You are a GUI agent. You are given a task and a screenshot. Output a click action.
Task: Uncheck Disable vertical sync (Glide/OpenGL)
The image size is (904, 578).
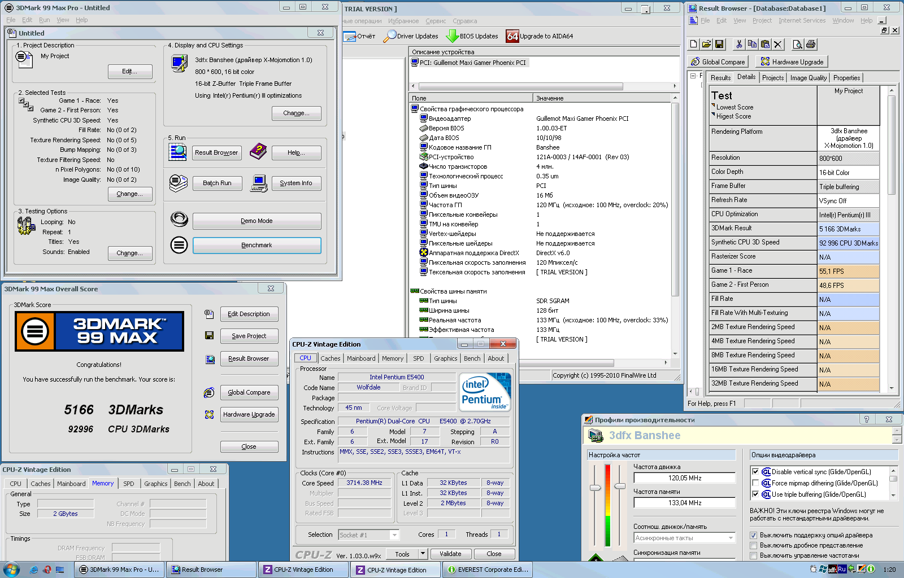coord(755,471)
